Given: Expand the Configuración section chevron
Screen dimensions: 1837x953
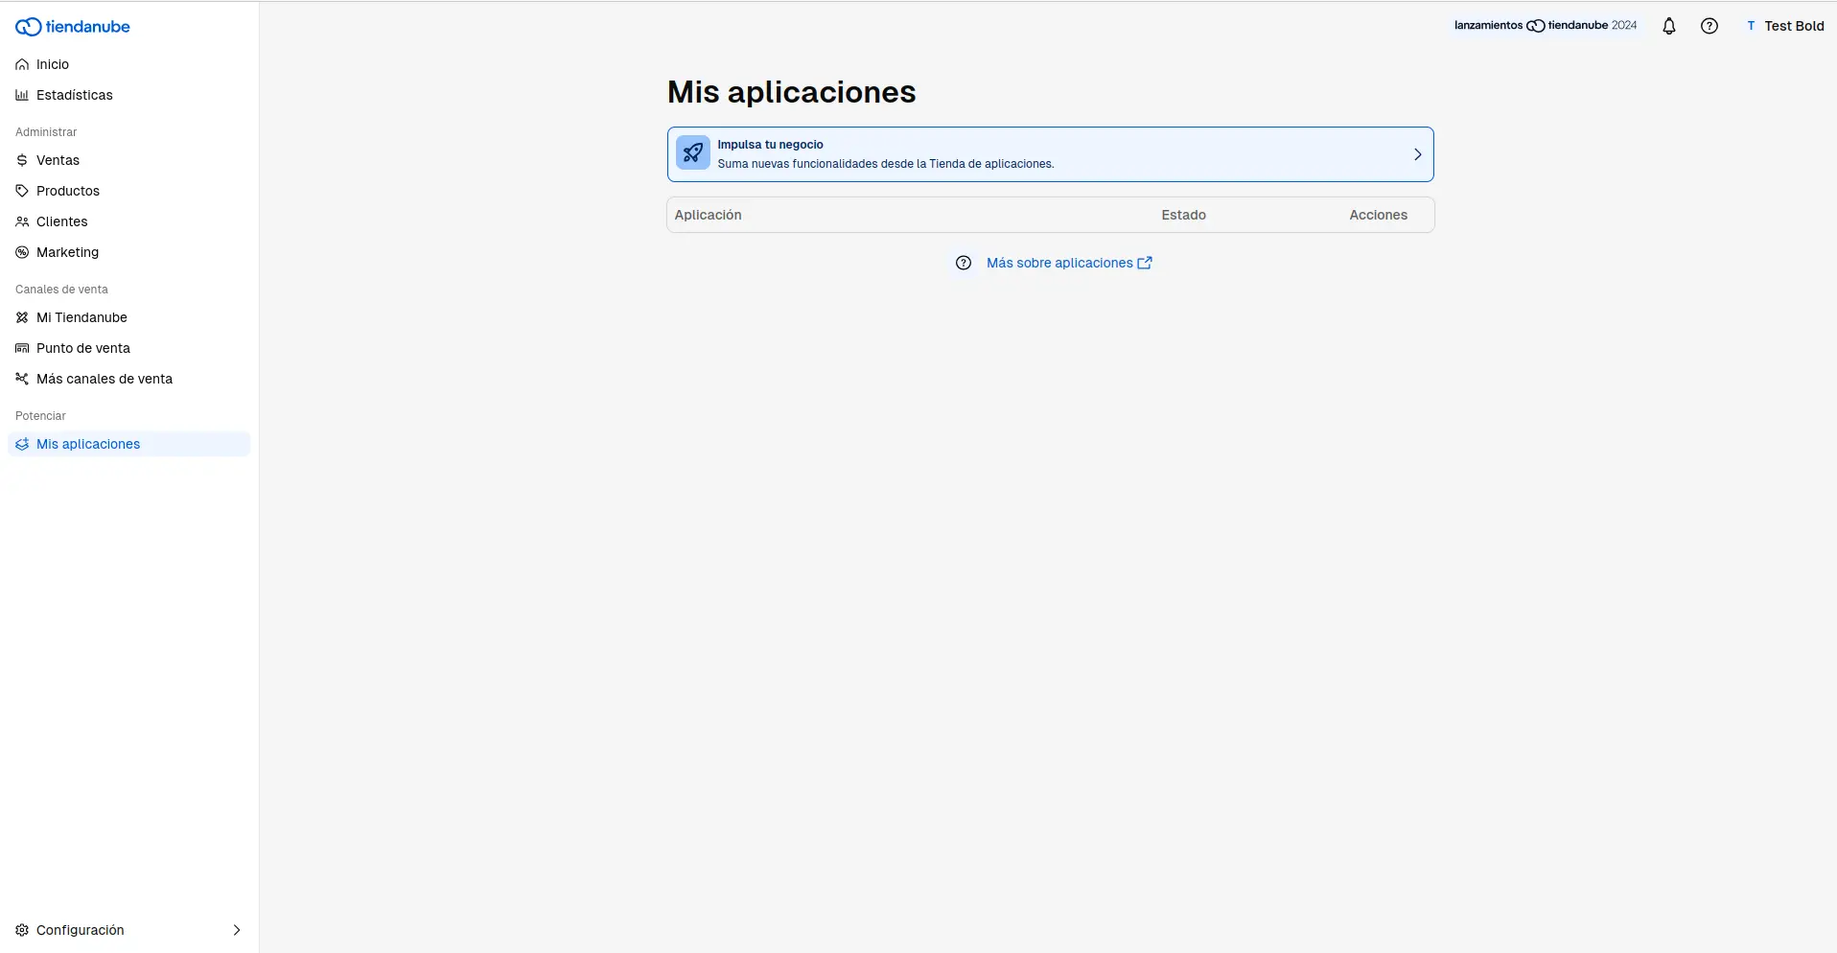Looking at the screenshot, I should (x=236, y=930).
